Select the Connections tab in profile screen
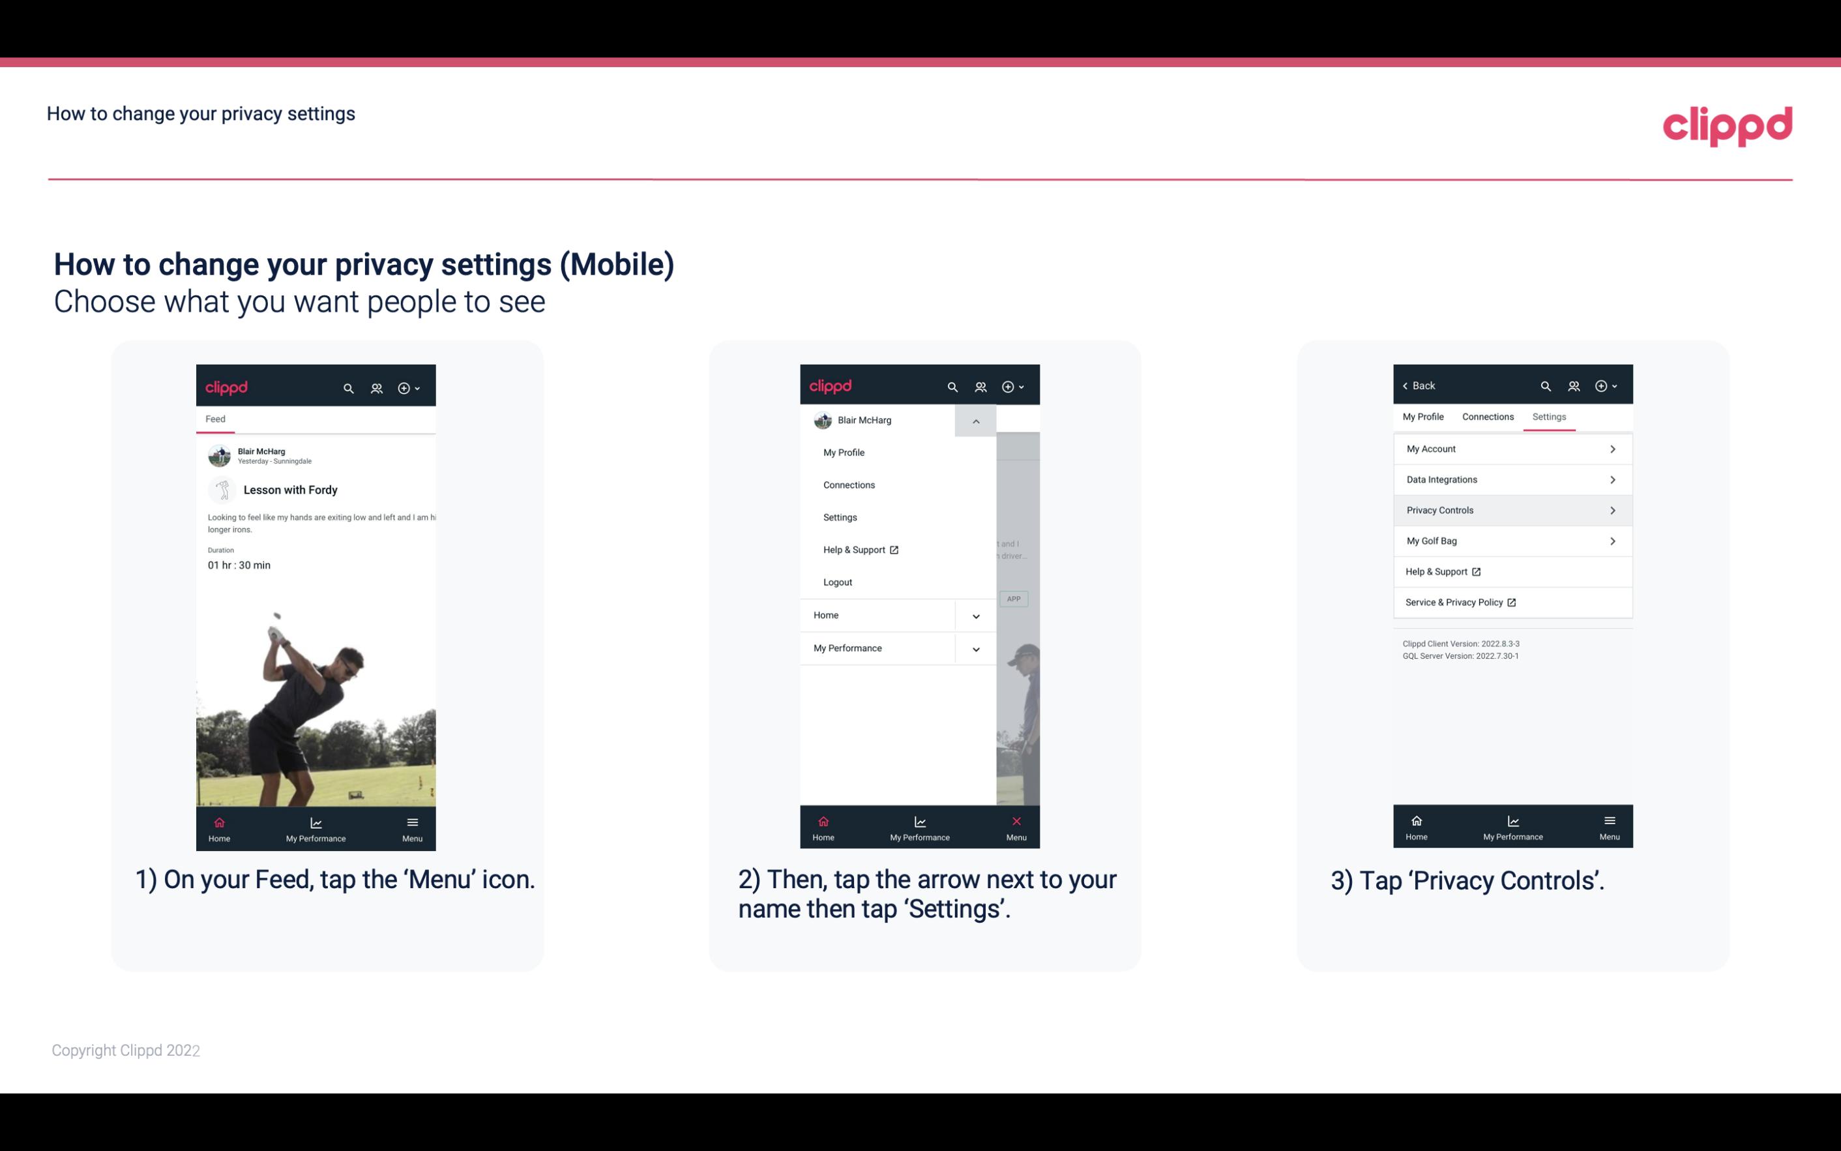Viewport: 1841px width, 1151px height. point(1488,416)
